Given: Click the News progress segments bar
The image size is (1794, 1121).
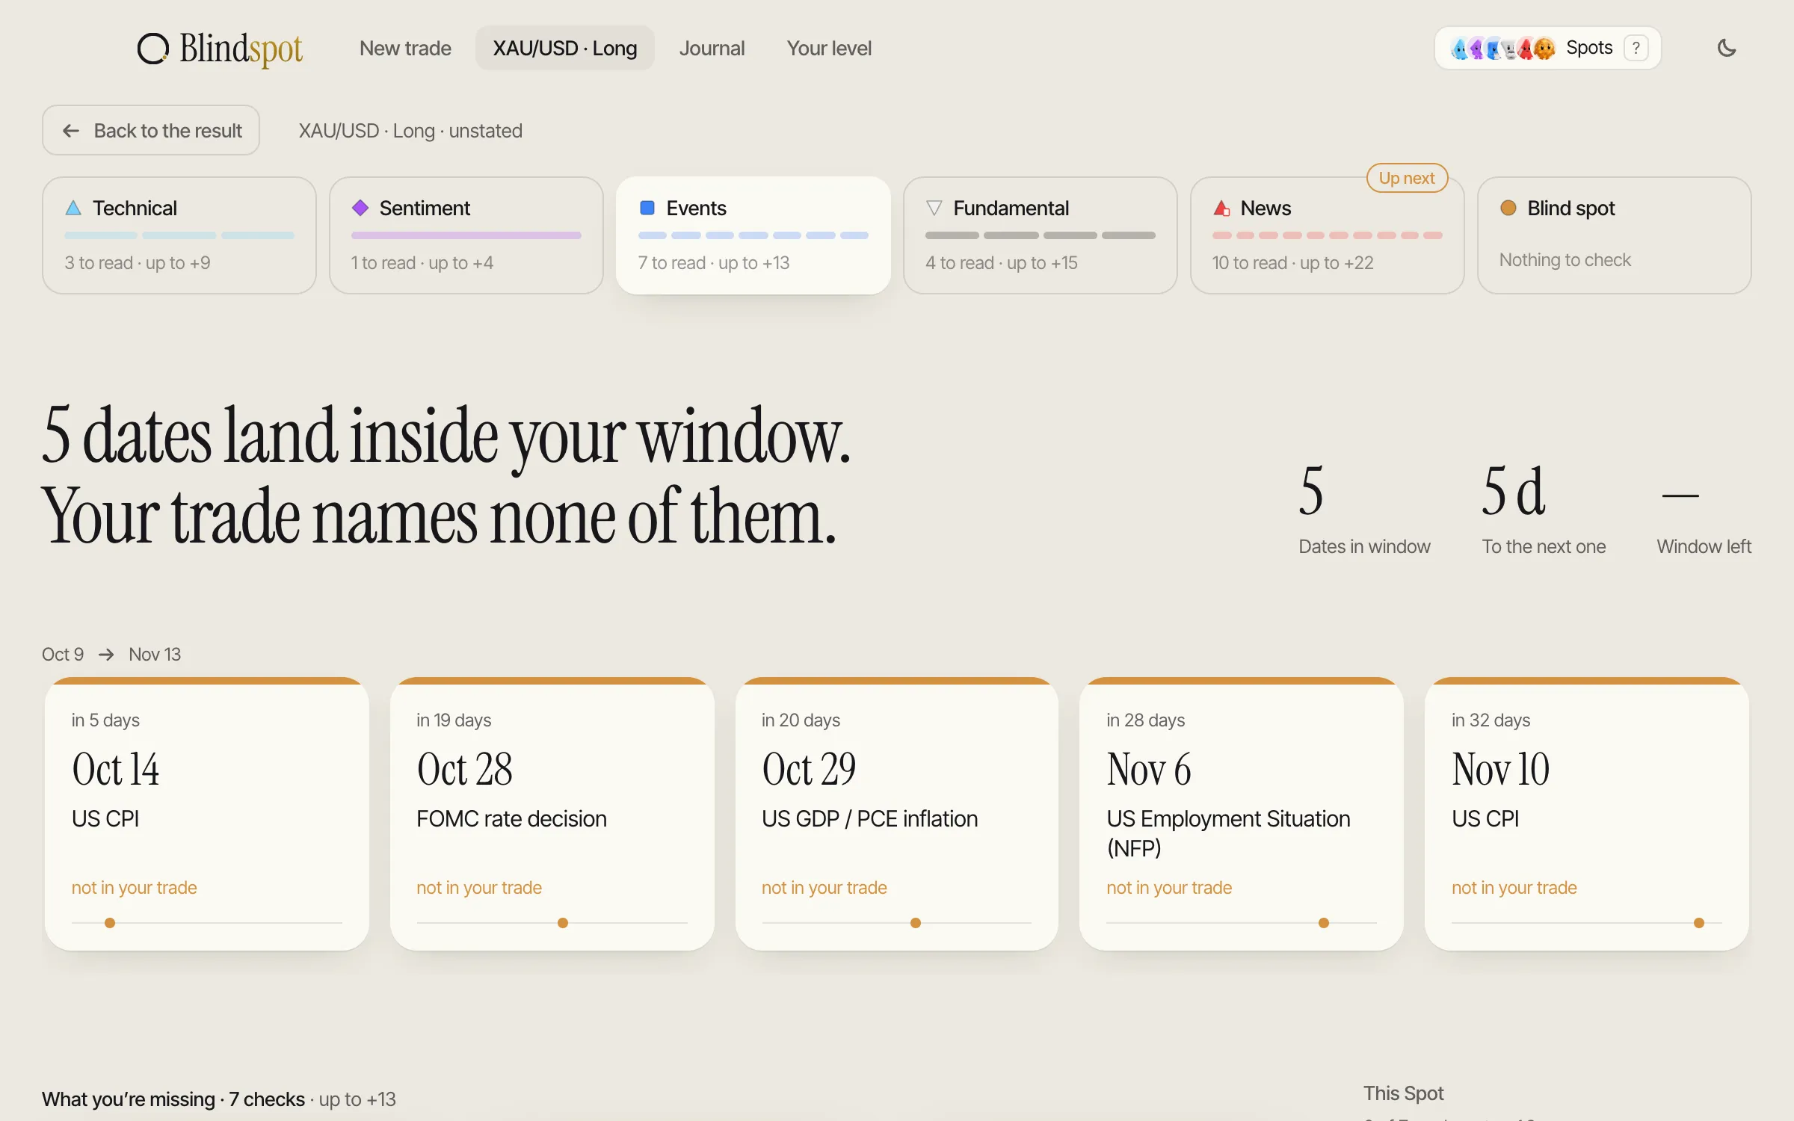Looking at the screenshot, I should pos(1328,235).
